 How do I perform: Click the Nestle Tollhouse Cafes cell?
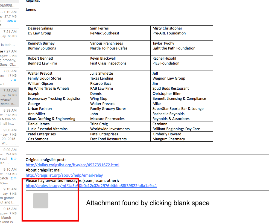pyautogui.click(x=119, y=48)
